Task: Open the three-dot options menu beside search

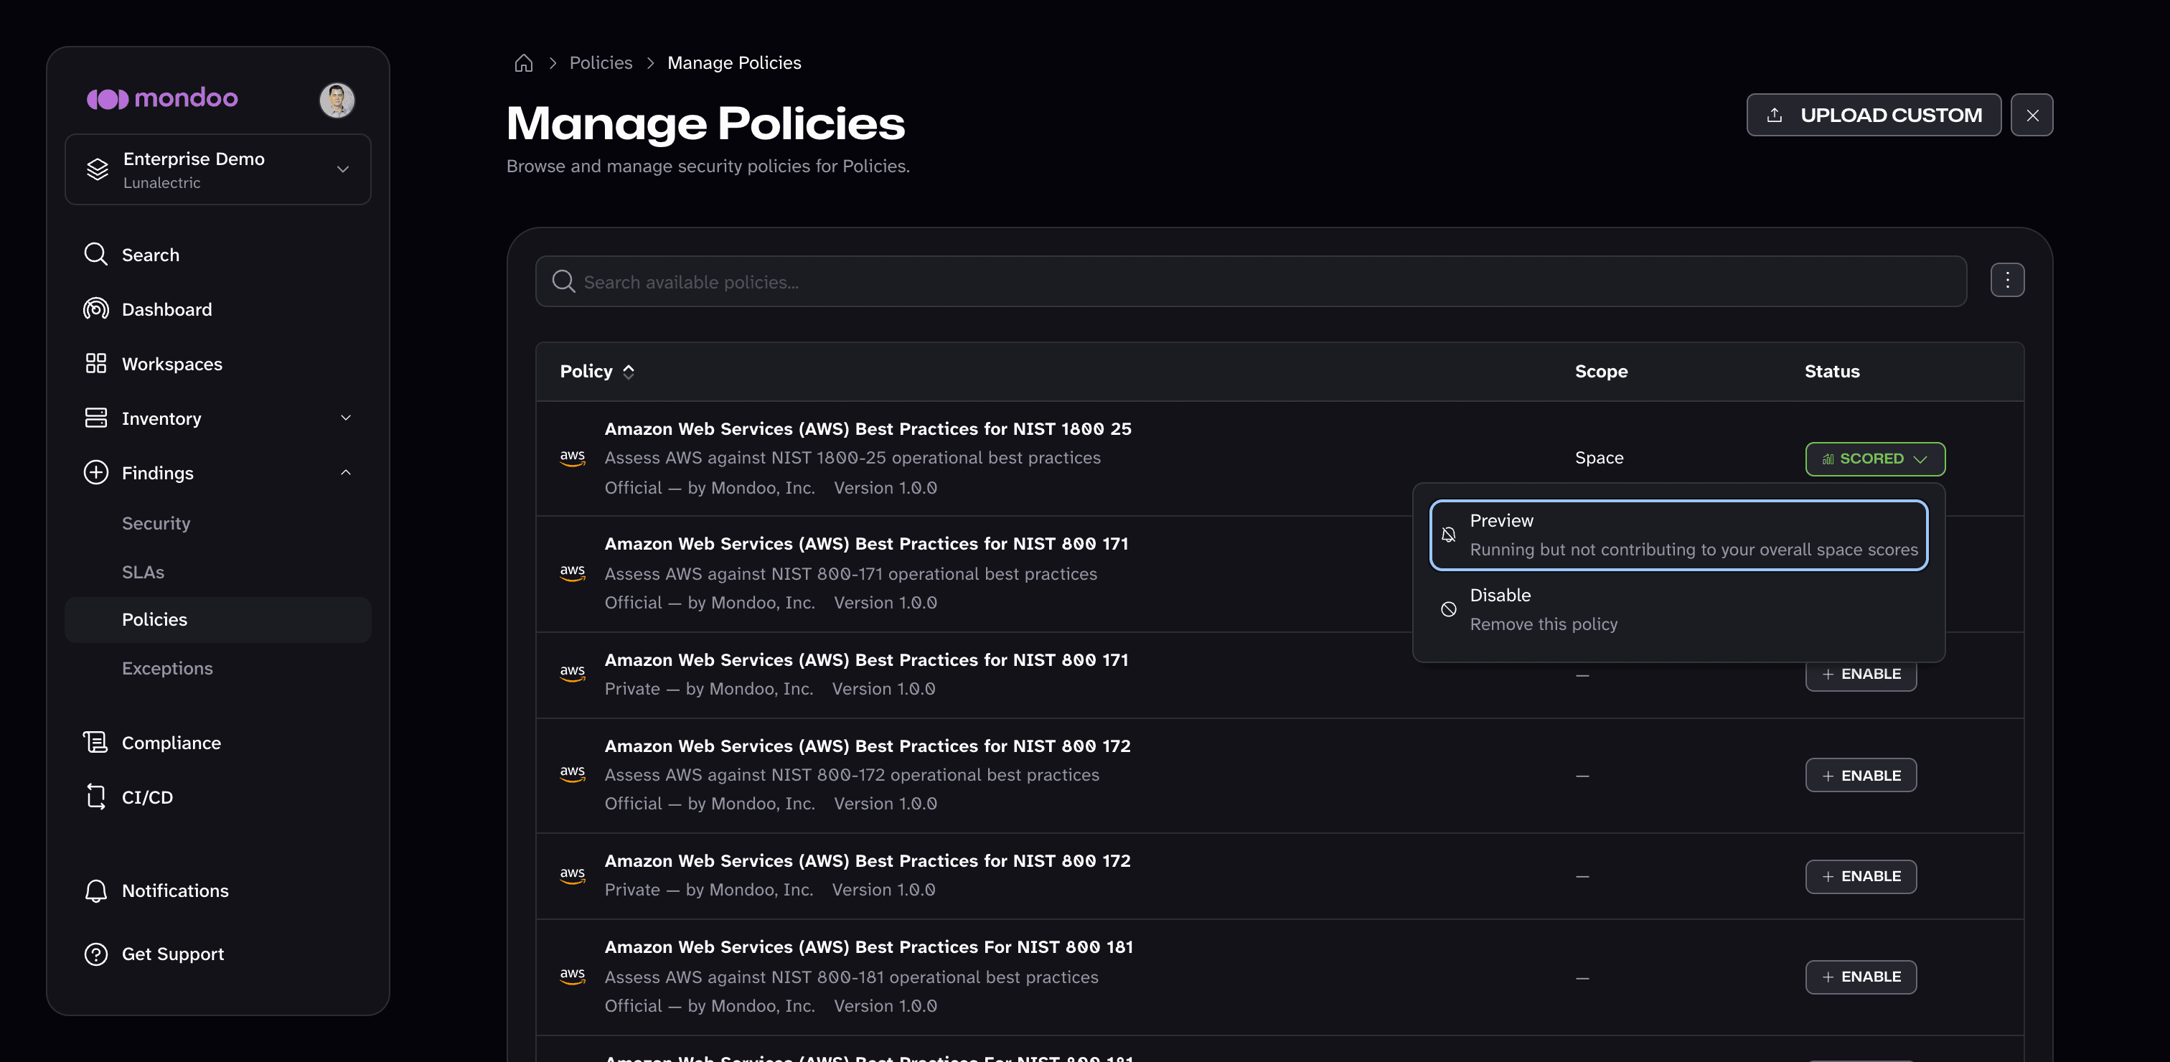Action: coord(2007,281)
